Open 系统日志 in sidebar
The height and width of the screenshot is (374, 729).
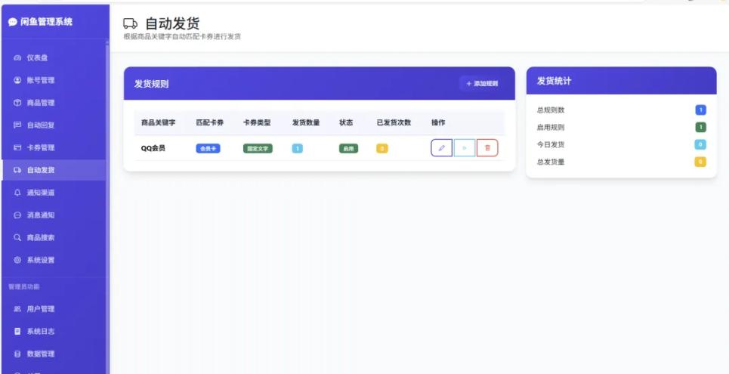(x=54, y=331)
